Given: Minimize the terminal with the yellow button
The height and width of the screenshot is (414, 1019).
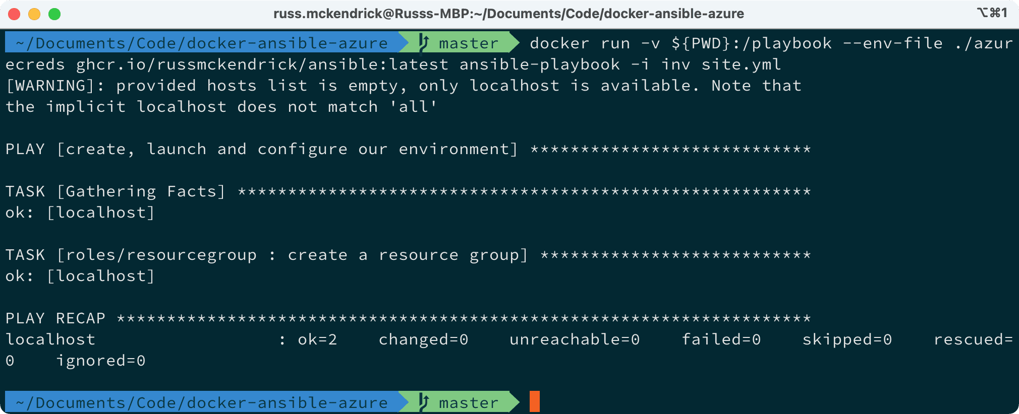Looking at the screenshot, I should point(34,14).
